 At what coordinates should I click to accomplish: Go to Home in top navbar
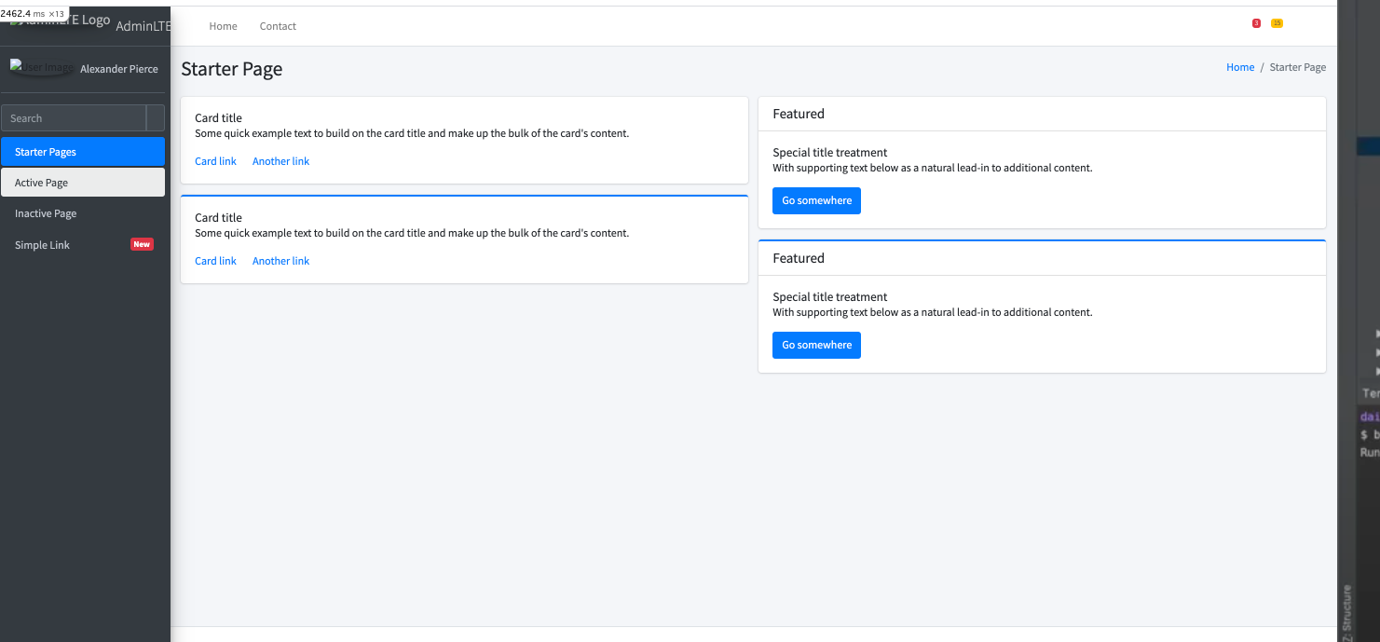point(224,26)
